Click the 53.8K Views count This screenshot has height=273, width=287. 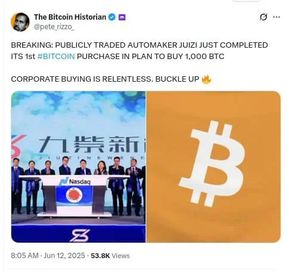point(110,256)
